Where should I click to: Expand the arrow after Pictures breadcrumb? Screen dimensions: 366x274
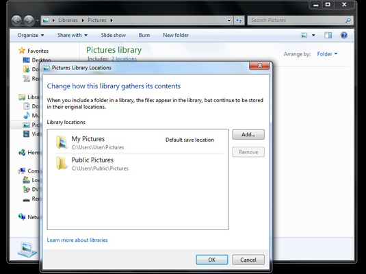112,21
